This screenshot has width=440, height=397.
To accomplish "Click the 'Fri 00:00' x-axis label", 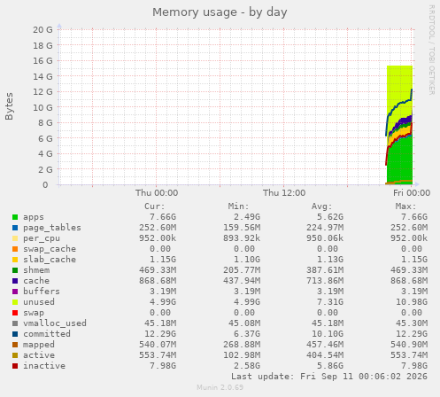I will click(x=412, y=193).
